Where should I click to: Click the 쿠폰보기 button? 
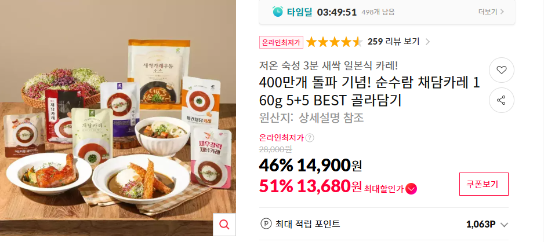click(484, 184)
